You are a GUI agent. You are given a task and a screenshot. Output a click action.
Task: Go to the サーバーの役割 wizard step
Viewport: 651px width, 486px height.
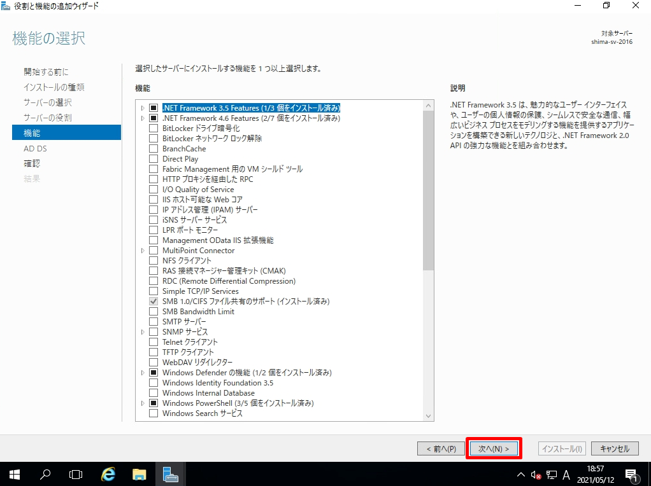48,118
